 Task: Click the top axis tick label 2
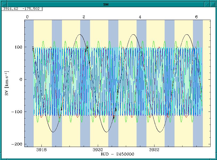pyautogui.click(x=84, y=17)
